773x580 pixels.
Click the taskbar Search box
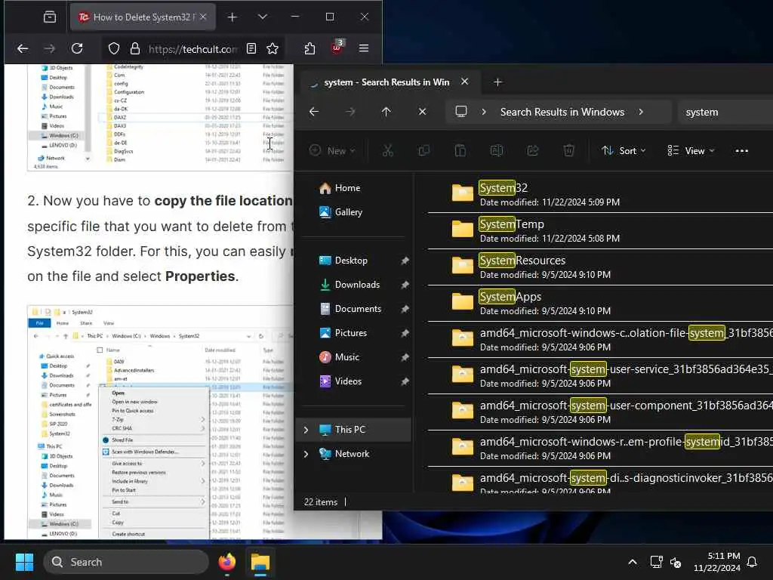[126, 562]
